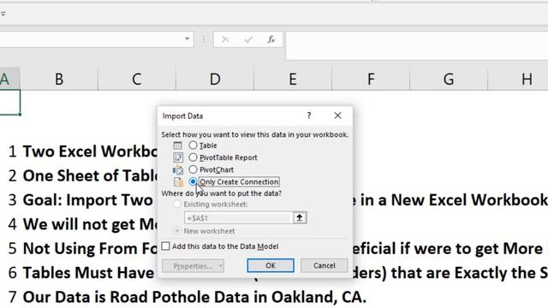This screenshot has width=548, height=308.
Task: Select the PivotChart radio option
Action: click(x=193, y=169)
